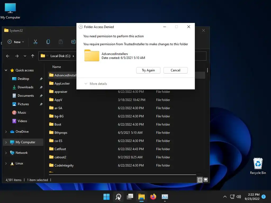Select the Bthprops folder
The width and height of the screenshot is (271, 203).
pos(61,133)
